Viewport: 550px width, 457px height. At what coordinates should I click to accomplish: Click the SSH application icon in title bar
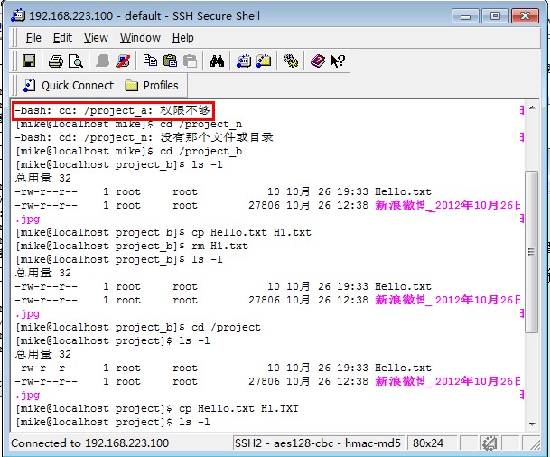click(18, 15)
